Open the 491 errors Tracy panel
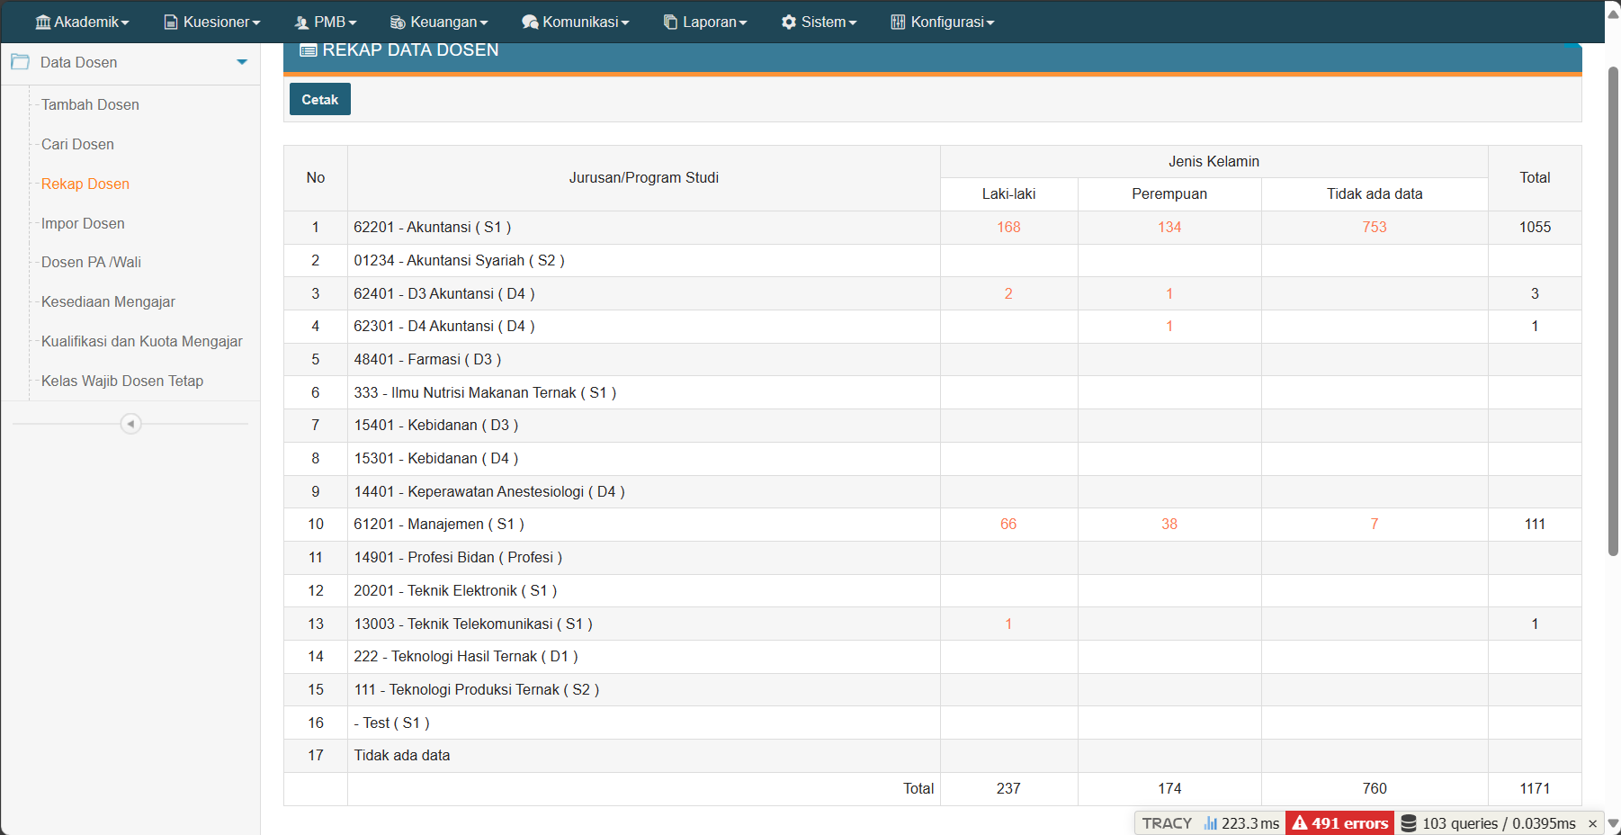1621x835 pixels. 1339,823
